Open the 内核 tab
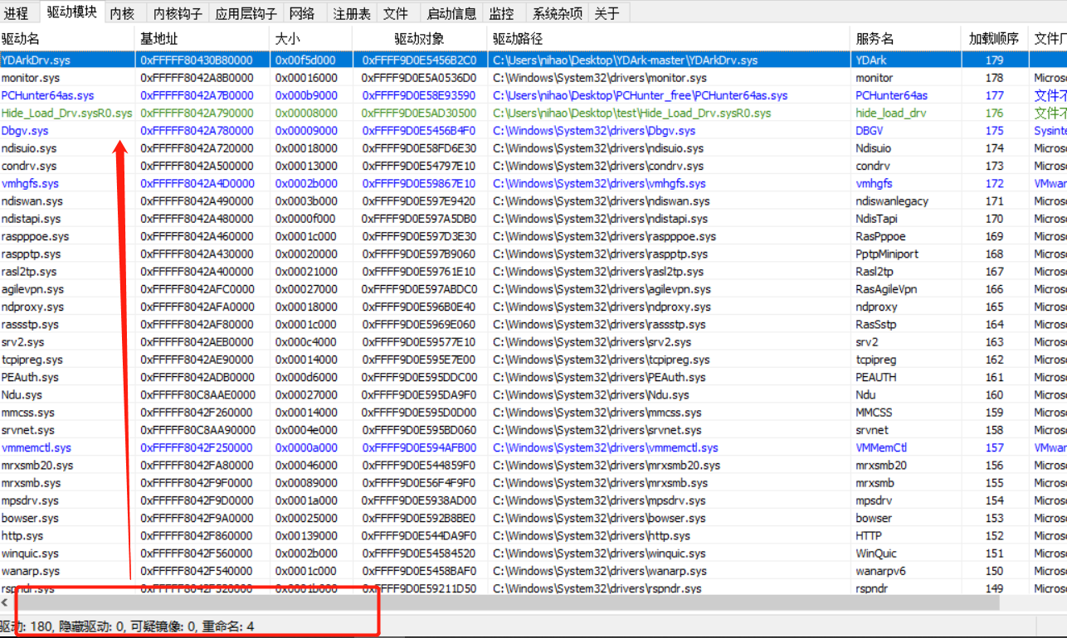This screenshot has height=638, width=1067. coord(123,12)
